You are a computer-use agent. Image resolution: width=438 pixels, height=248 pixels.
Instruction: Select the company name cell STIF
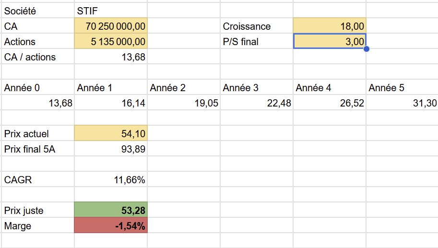pos(111,11)
